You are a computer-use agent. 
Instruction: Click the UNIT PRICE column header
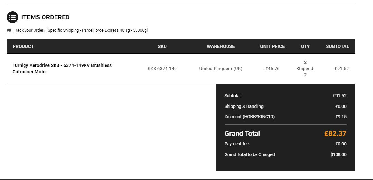[272, 46]
